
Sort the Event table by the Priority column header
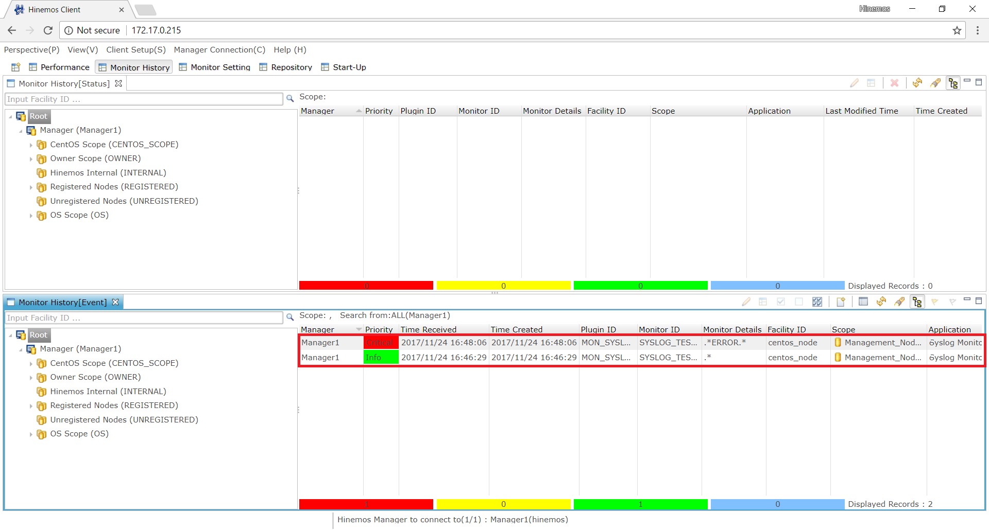[x=381, y=329]
